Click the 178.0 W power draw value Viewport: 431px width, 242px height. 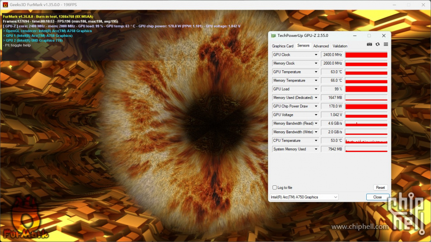pyautogui.click(x=332, y=106)
